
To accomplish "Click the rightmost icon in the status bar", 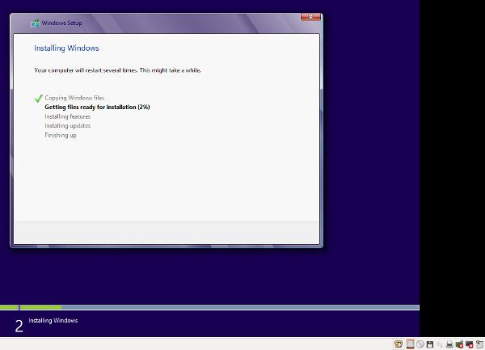I will tap(479, 344).
